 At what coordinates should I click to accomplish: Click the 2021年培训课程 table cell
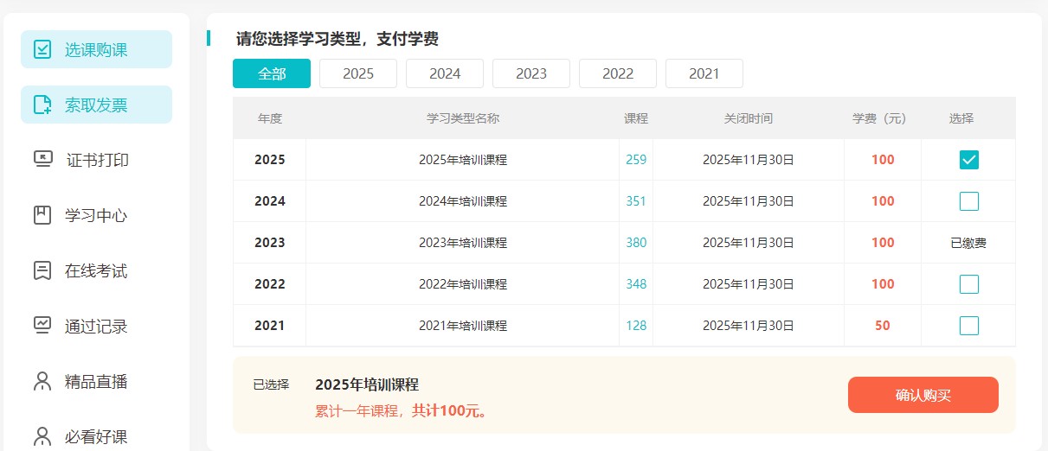pyautogui.click(x=463, y=326)
